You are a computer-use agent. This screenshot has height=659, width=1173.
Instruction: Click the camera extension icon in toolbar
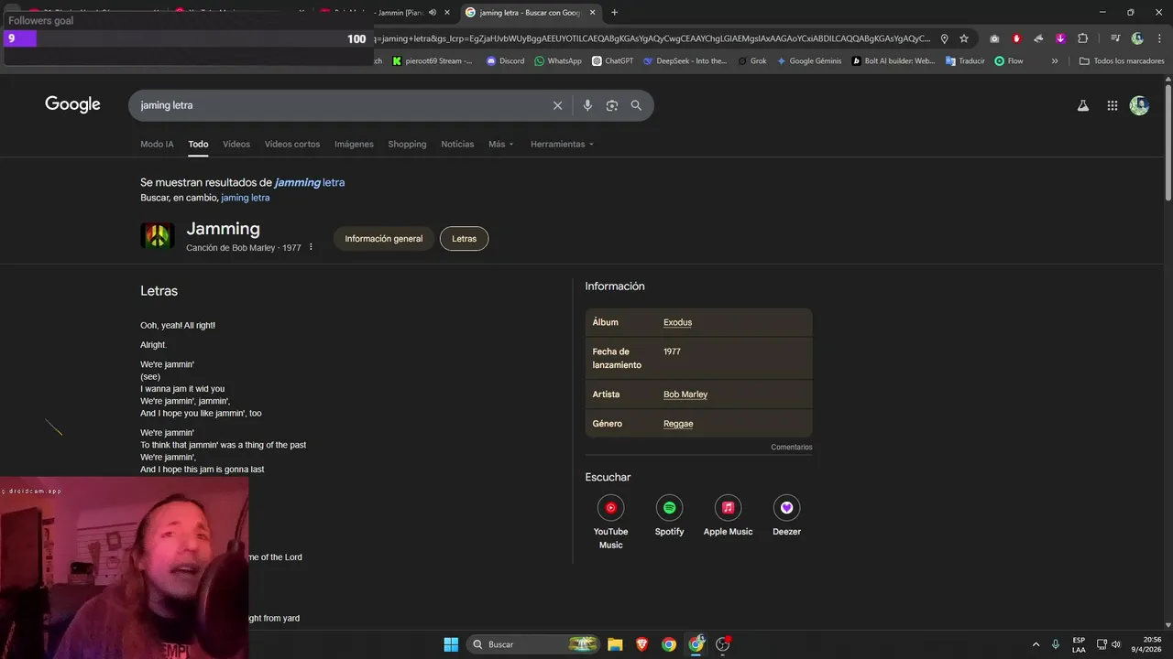[994, 38]
